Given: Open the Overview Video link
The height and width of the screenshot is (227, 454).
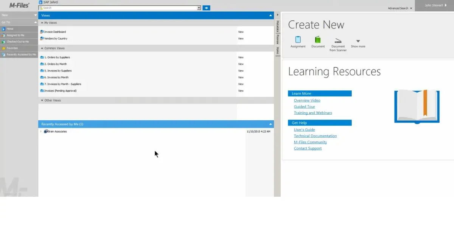Looking at the screenshot, I should [307, 101].
